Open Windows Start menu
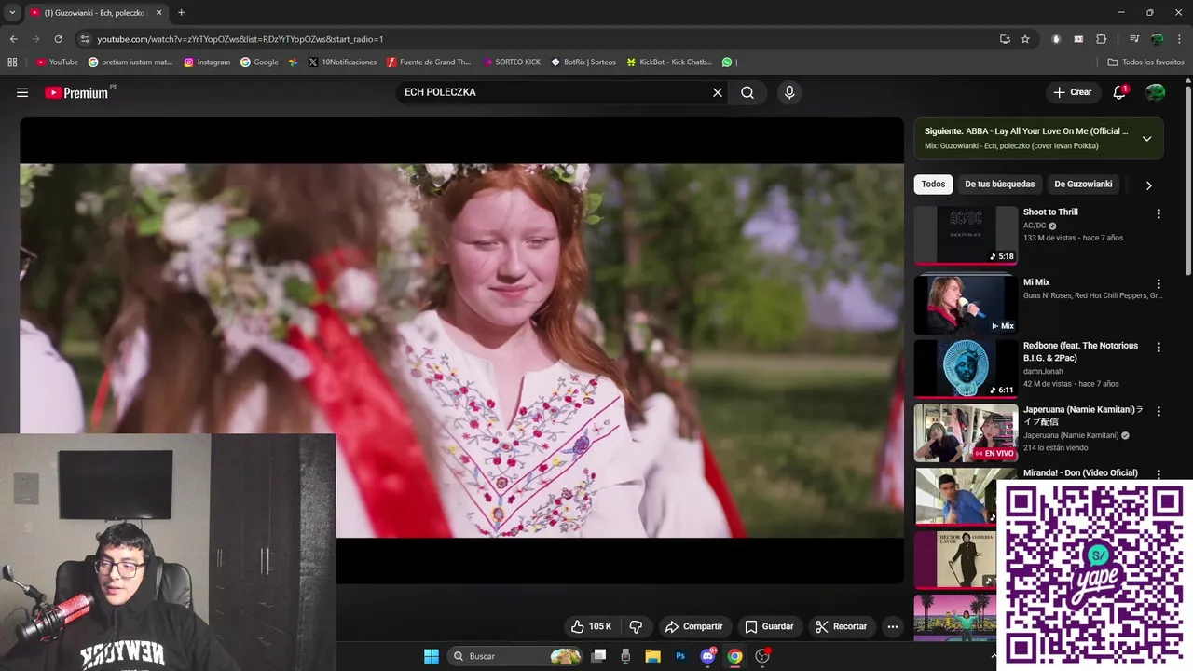 [x=431, y=656]
